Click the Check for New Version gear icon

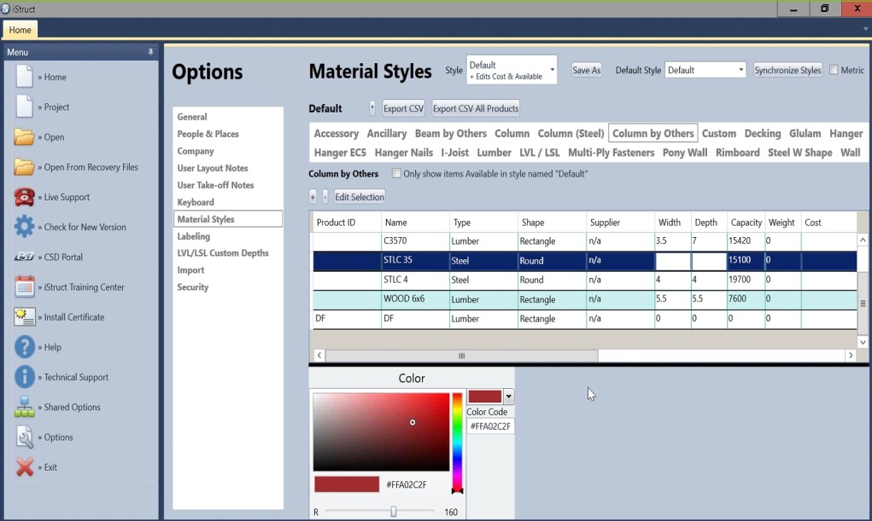coord(25,227)
